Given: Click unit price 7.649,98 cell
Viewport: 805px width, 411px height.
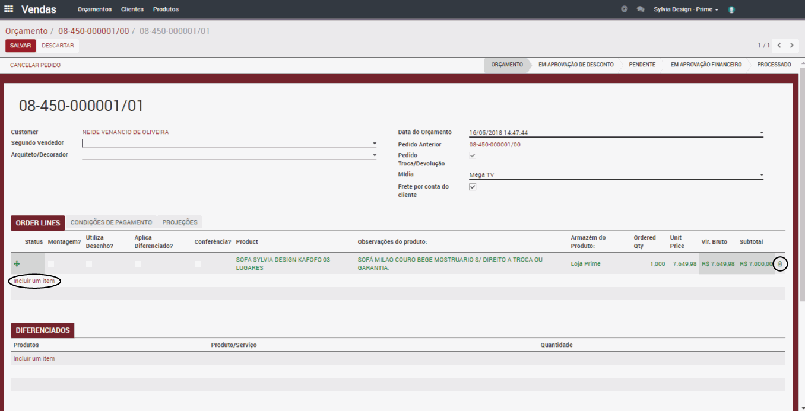Looking at the screenshot, I should click(684, 264).
